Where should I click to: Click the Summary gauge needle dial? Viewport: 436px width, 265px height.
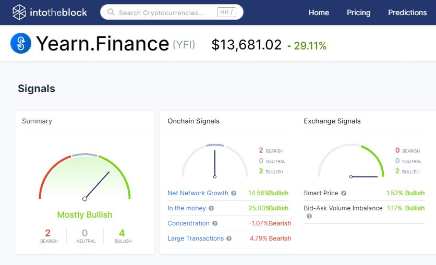point(84,176)
